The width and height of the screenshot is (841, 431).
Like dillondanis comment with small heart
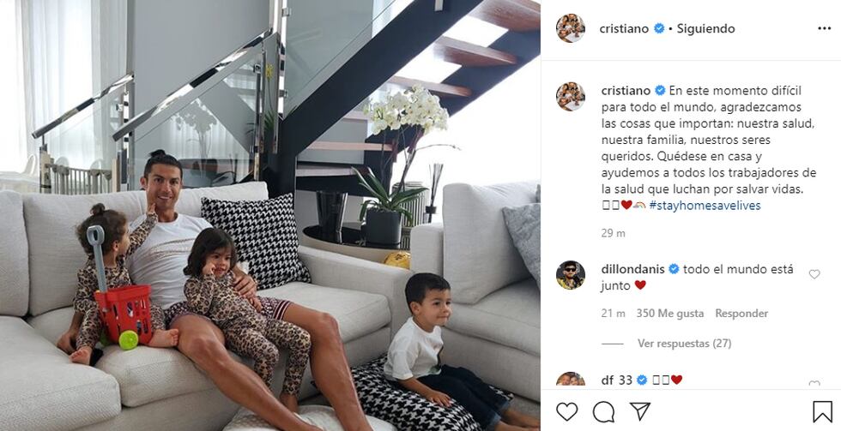pos(814,274)
